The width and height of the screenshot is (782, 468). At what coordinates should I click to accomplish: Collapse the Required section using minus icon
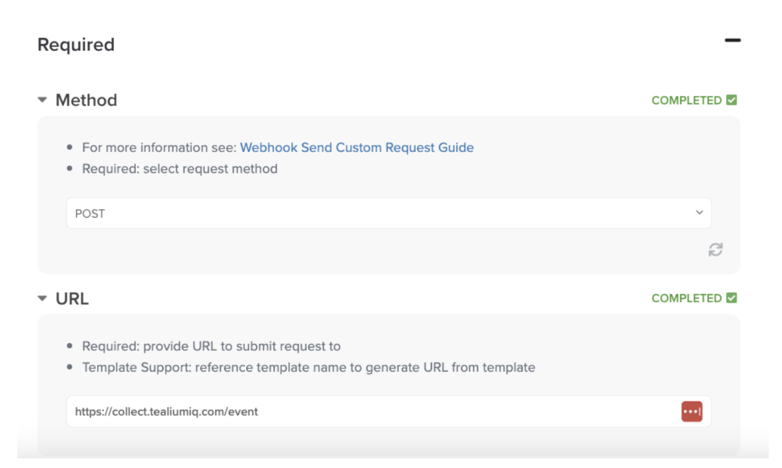(x=732, y=40)
